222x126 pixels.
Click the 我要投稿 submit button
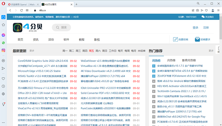pos(181,39)
